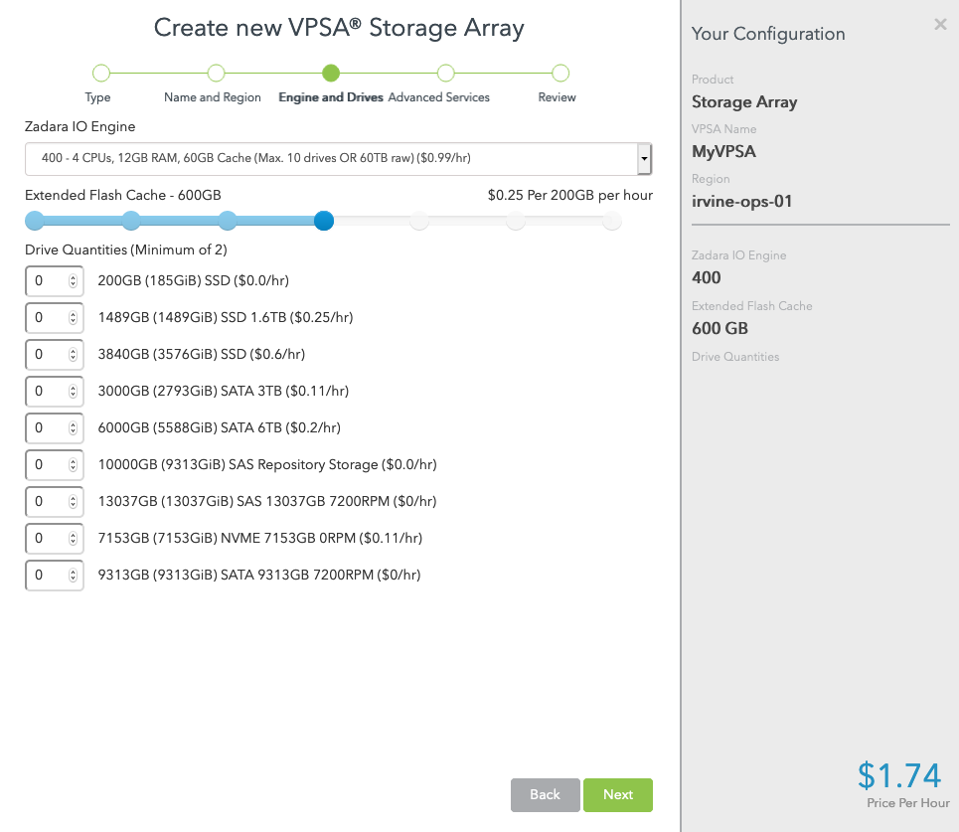
Task: Click quantity field for 1489GB SSD 1.6TB
Action: [54, 317]
